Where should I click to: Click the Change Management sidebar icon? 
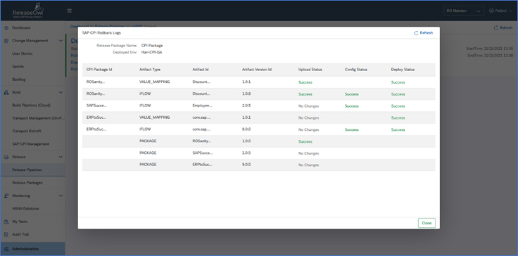(6, 41)
